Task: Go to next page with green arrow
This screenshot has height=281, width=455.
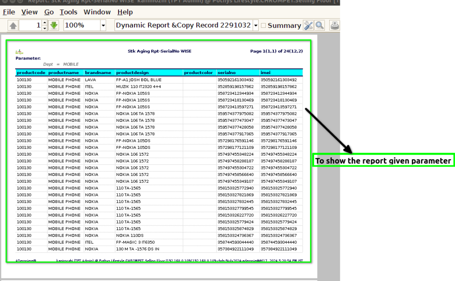Action: [54, 25]
